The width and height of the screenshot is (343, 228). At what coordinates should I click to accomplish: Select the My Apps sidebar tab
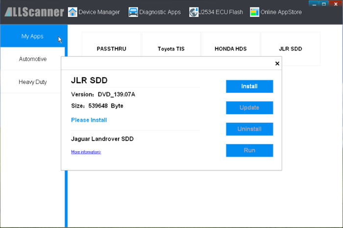coord(33,36)
